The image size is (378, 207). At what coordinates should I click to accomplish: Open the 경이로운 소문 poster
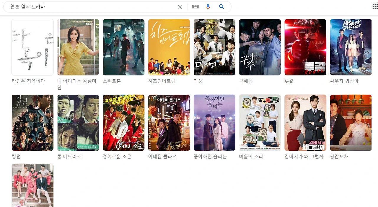click(x=123, y=123)
